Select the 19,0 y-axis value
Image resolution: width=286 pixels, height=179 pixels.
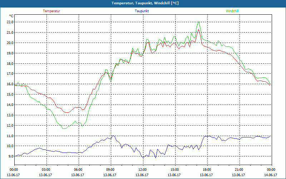10,53
